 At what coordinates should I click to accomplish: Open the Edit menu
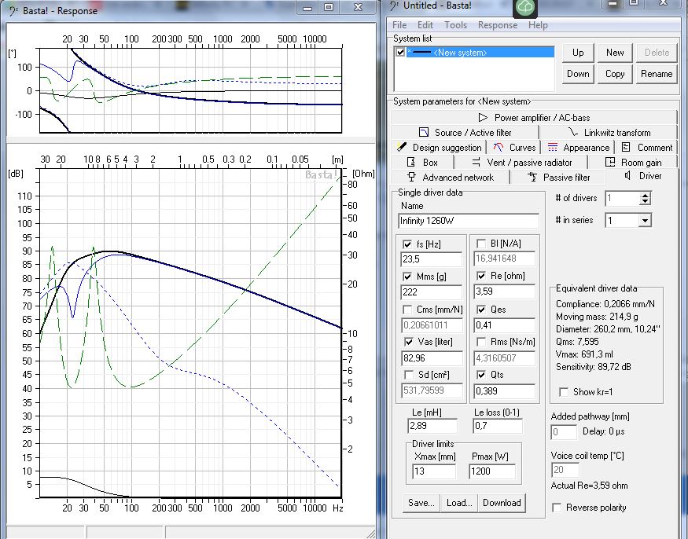tap(425, 25)
